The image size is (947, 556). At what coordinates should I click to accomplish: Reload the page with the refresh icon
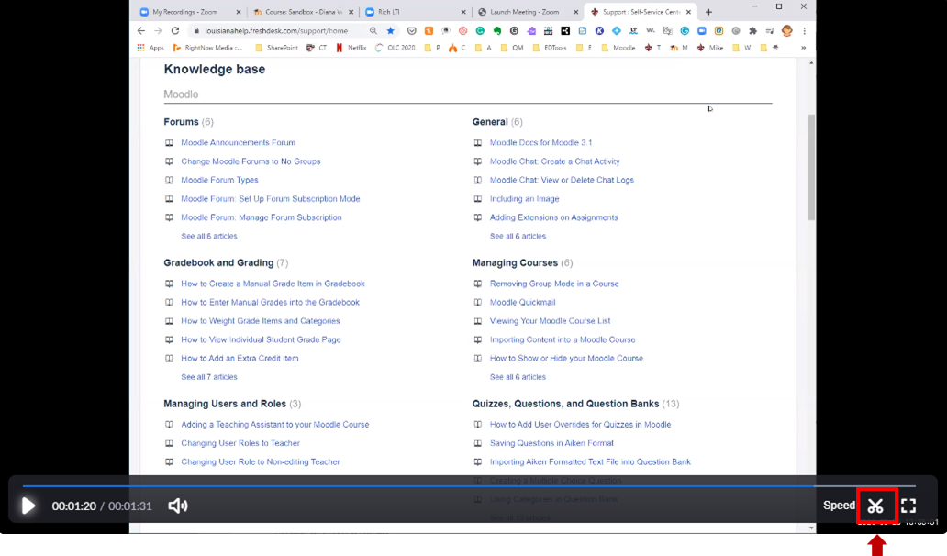tap(175, 31)
